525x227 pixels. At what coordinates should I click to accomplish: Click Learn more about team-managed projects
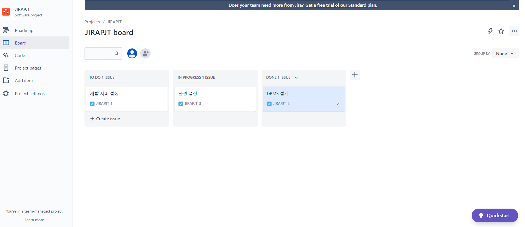click(x=34, y=220)
